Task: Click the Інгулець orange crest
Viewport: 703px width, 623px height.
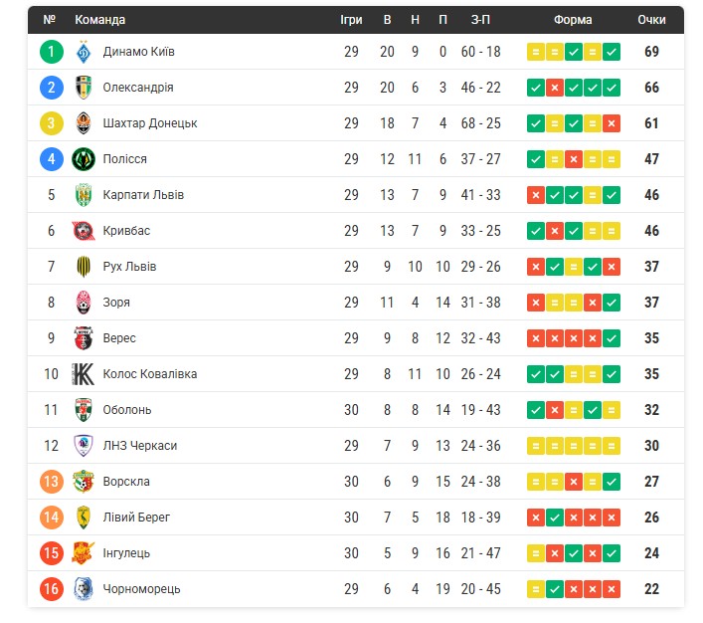Action: pos(84,553)
